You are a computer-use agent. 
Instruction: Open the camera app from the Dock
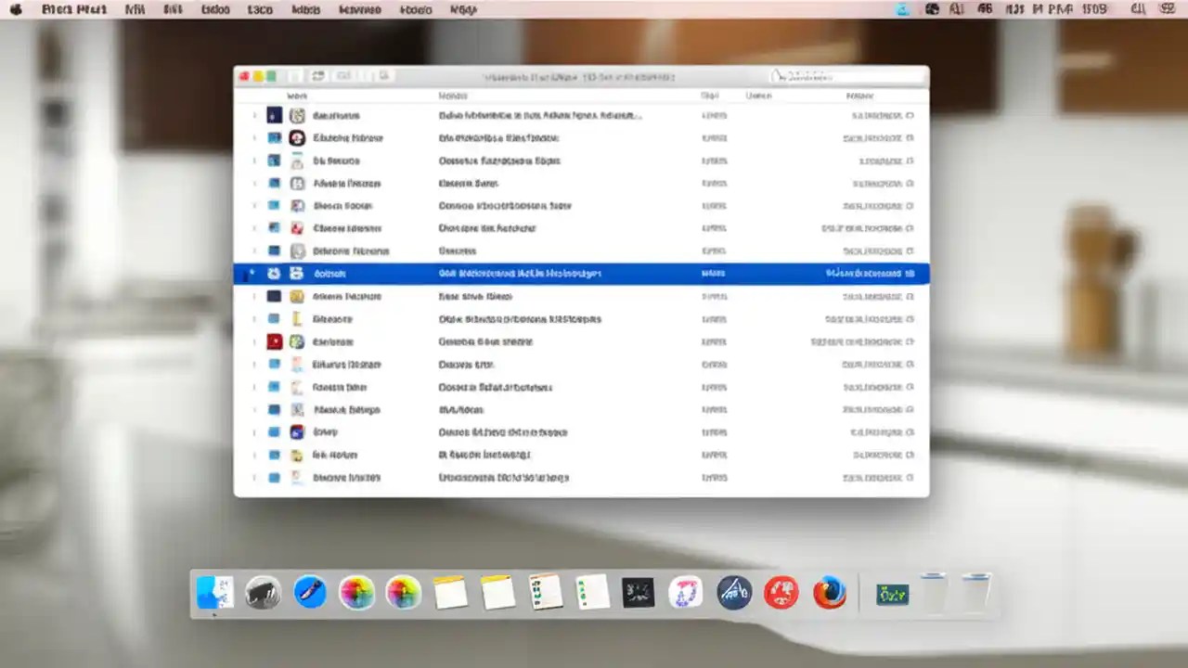tap(263, 592)
